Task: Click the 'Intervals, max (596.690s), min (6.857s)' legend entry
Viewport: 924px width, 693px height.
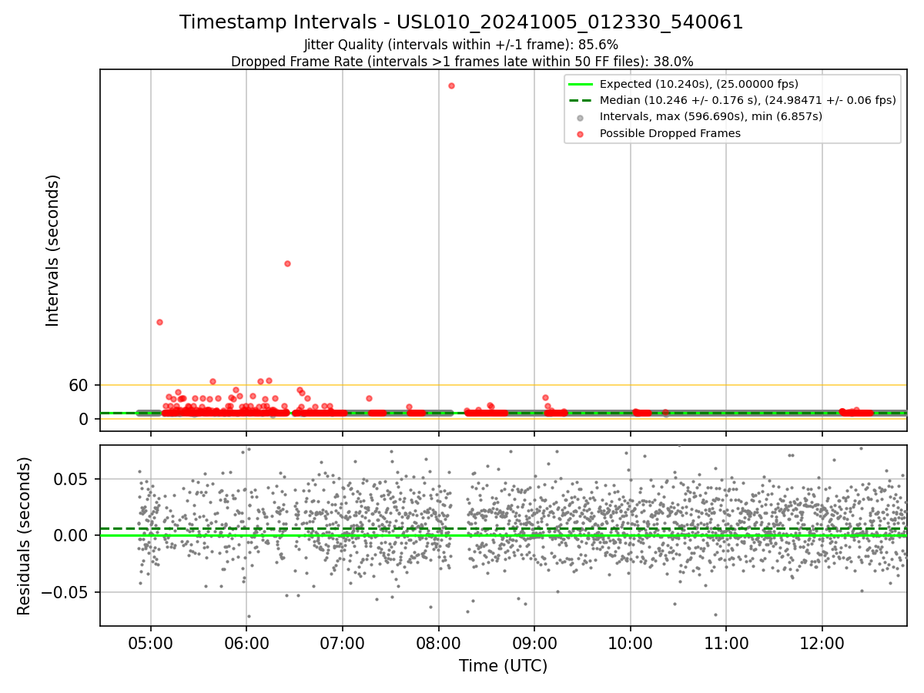Action: (x=711, y=116)
